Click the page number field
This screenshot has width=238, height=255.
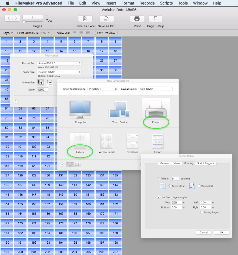pos(33,17)
